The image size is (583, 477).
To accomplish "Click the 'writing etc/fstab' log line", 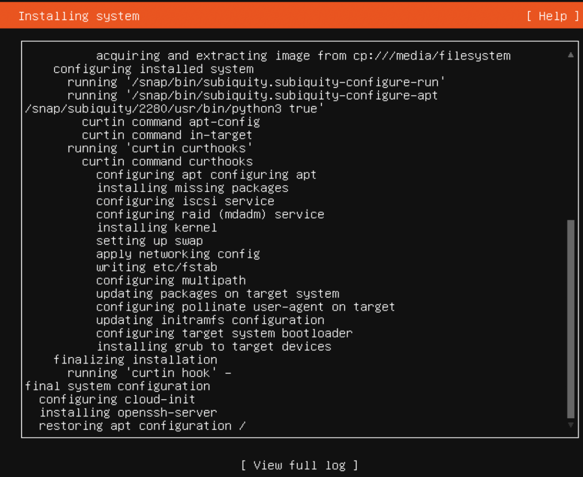I will (x=156, y=267).
